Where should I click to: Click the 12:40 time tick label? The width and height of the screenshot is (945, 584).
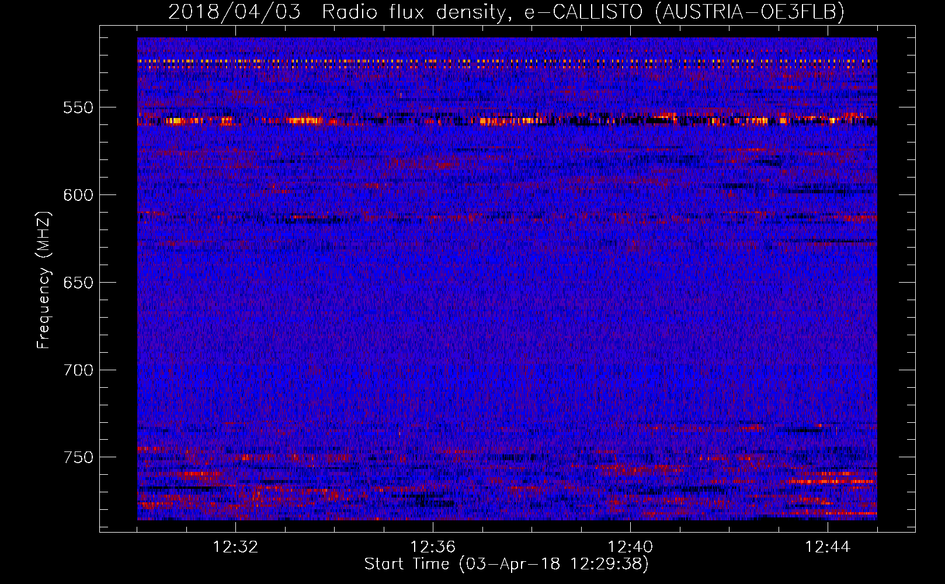pyautogui.click(x=630, y=547)
